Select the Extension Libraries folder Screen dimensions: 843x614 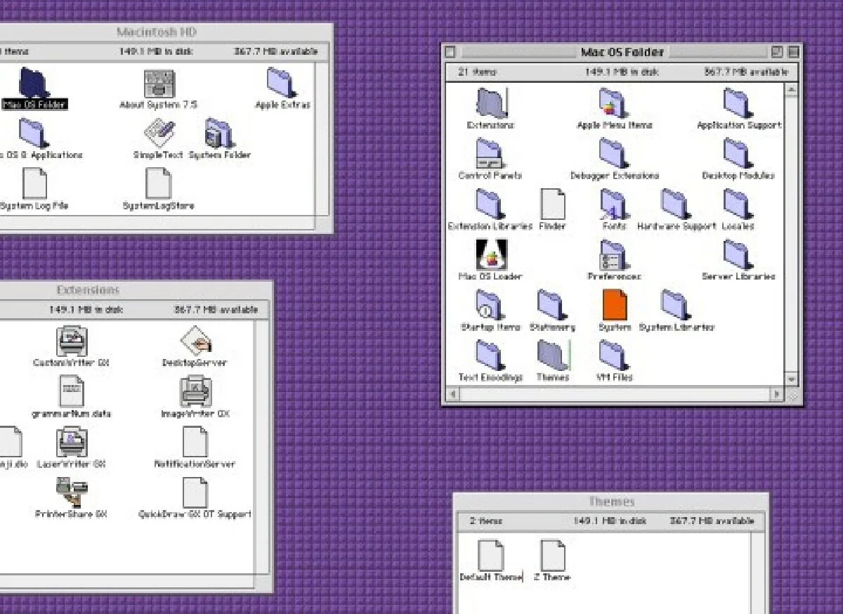(490, 204)
